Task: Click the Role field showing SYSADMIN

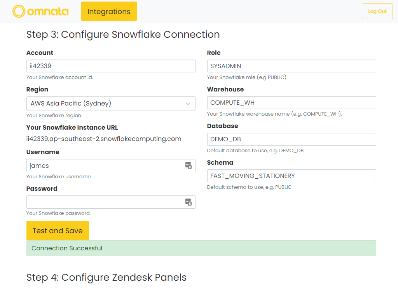Action: click(x=292, y=66)
